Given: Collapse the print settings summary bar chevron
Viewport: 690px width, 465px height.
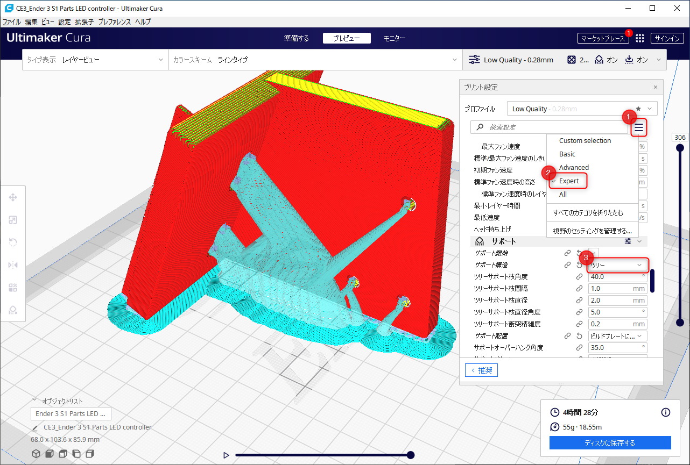Looking at the screenshot, I should [x=659, y=60].
